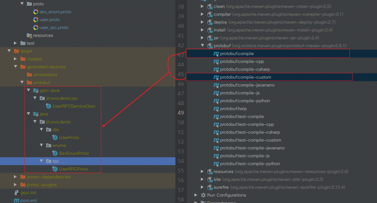Click line number 40 in gutter

(181, 26)
